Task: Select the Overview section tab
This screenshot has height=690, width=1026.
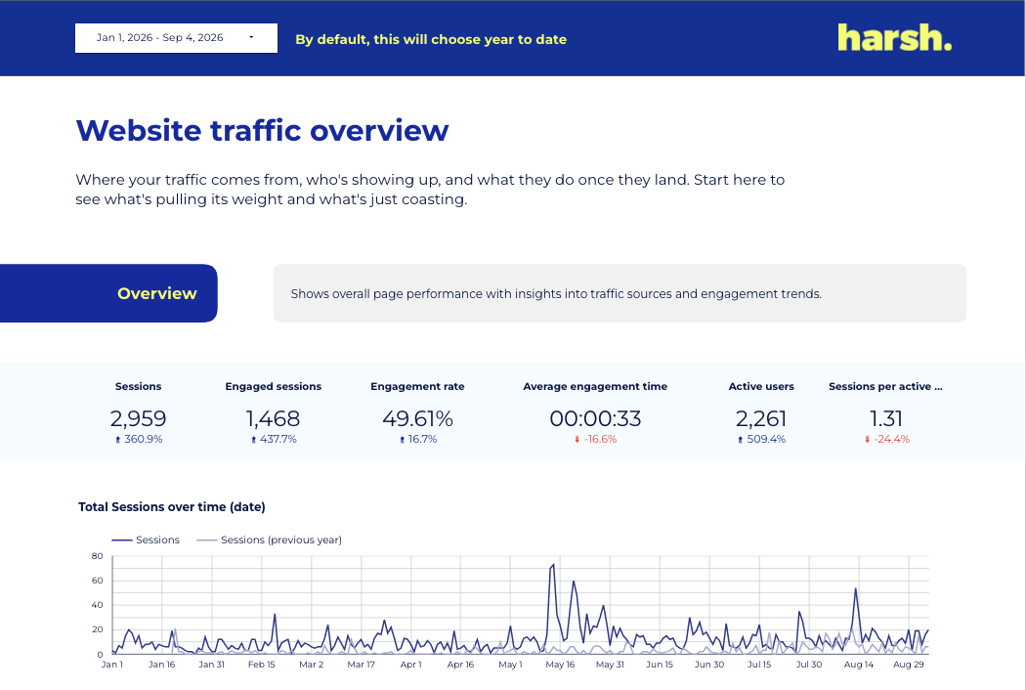Action: [x=108, y=293]
